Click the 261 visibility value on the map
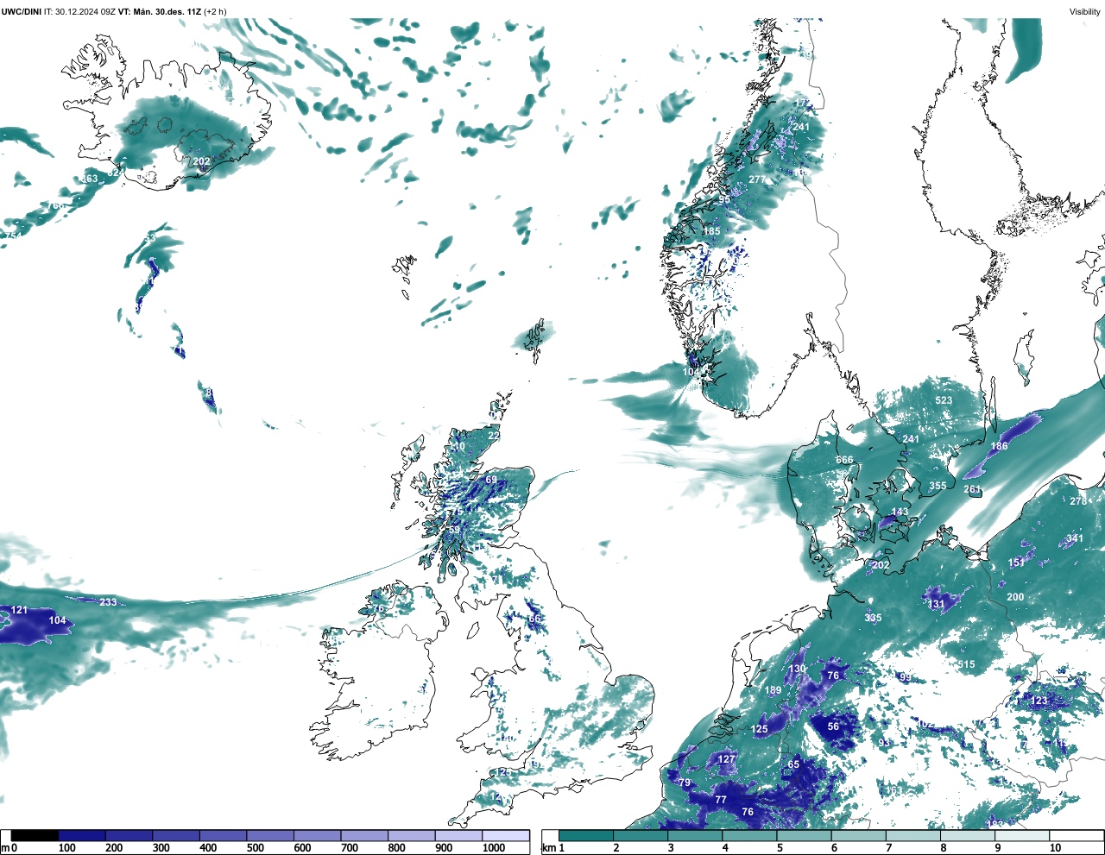 [972, 489]
